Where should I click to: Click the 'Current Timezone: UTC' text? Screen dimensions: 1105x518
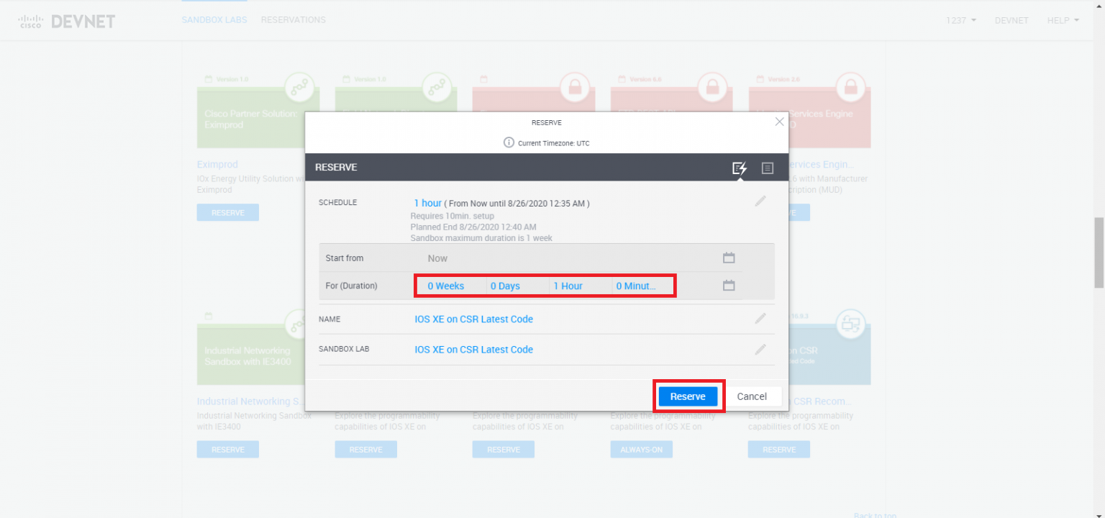tap(554, 143)
